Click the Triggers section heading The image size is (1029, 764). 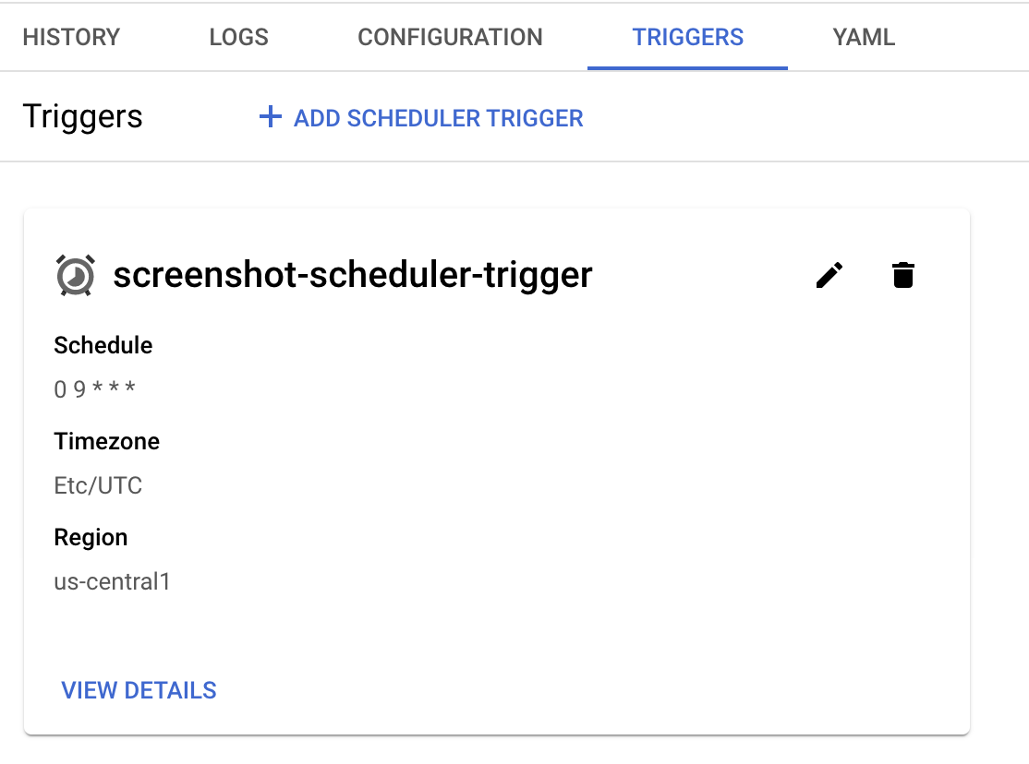82,117
